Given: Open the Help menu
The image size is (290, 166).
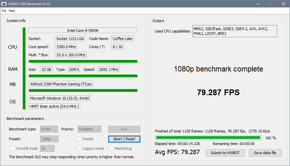Looking at the screenshot, I should 12,11.
